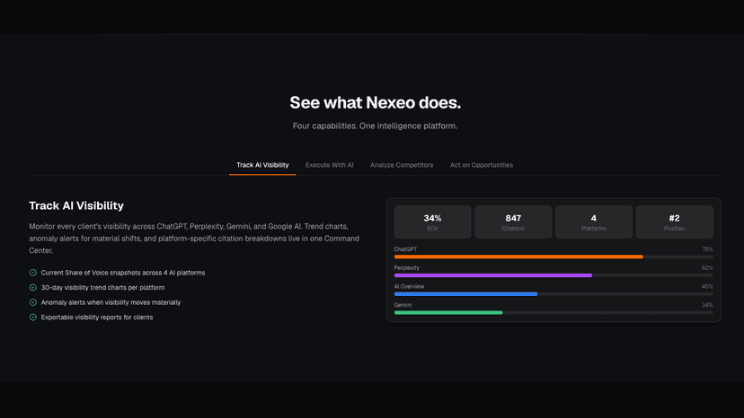Click "Current Share of Voice snapshots" list item

tap(123, 273)
